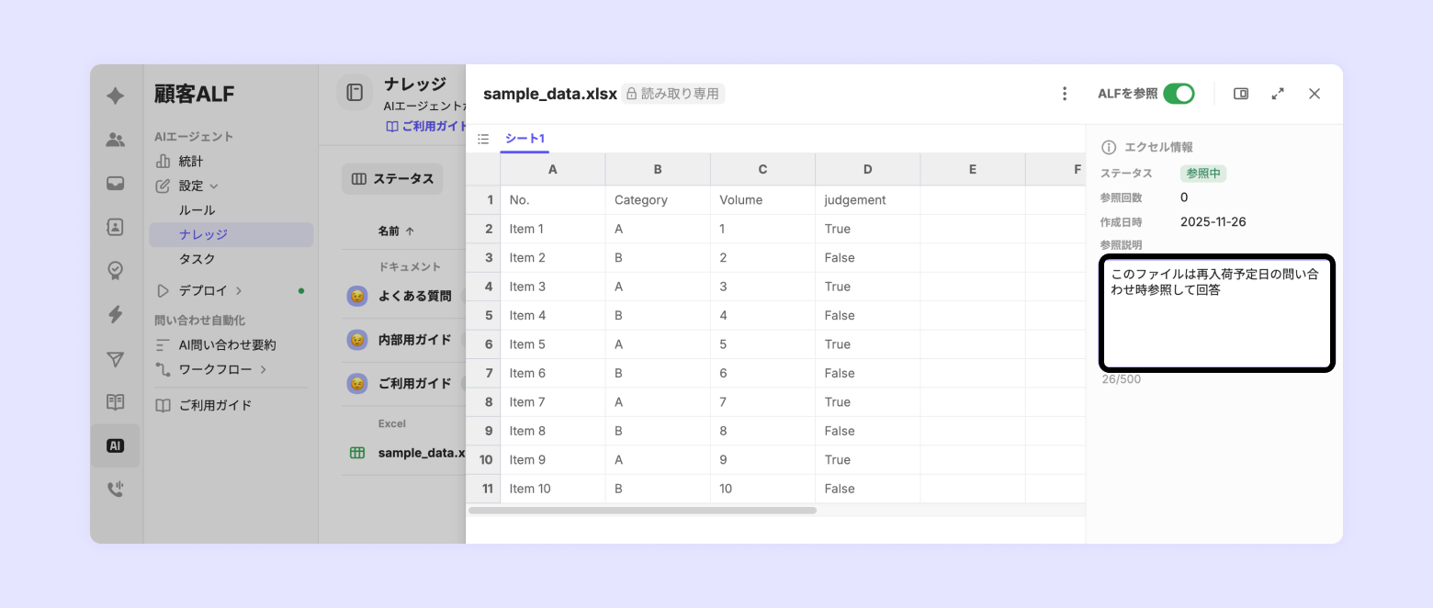Open the ご利用ガイド link in sidebar

point(215,405)
